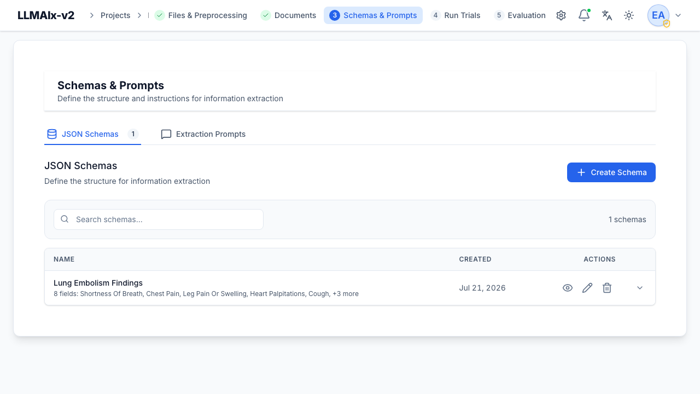This screenshot has width=700, height=394.
Task: View Lung Embolism Findings schema eye icon
Action: [x=568, y=288]
